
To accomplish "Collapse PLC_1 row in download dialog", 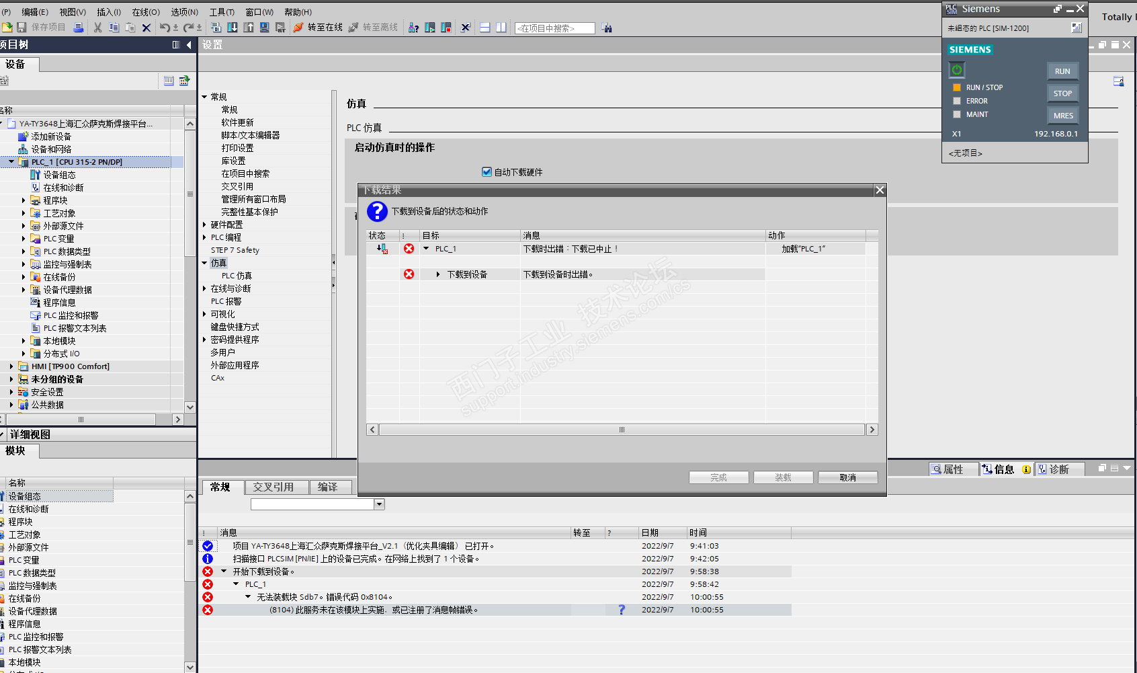I will coord(426,249).
